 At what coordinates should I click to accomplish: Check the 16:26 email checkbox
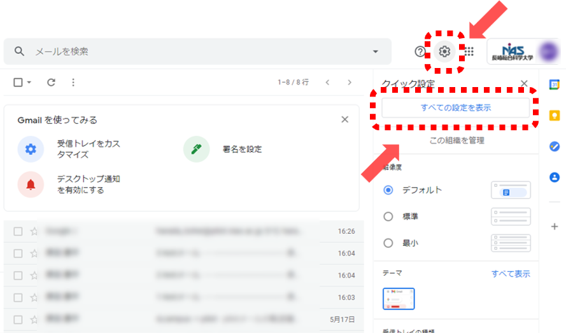pyautogui.click(x=18, y=231)
